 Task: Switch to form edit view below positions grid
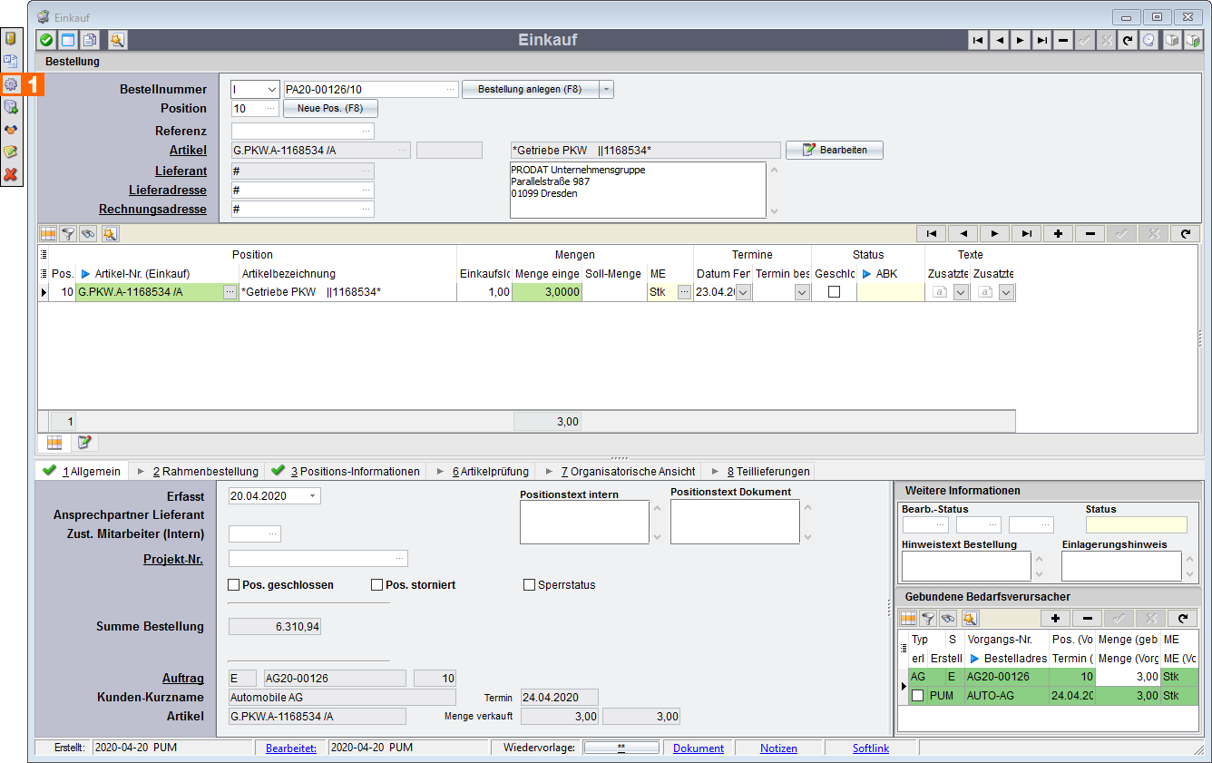click(84, 442)
